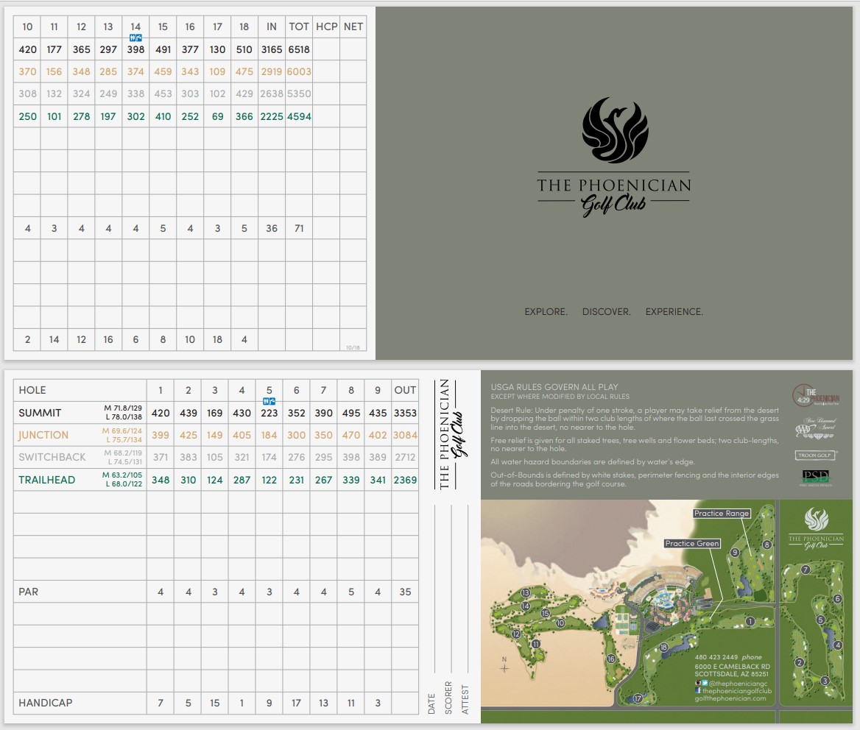Click the PSD logo
The height and width of the screenshot is (730, 860).
(x=816, y=478)
